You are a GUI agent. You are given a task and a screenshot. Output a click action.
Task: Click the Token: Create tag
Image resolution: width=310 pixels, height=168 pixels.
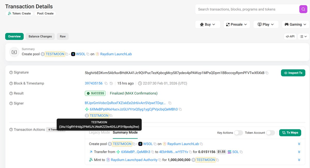(x=19, y=13)
